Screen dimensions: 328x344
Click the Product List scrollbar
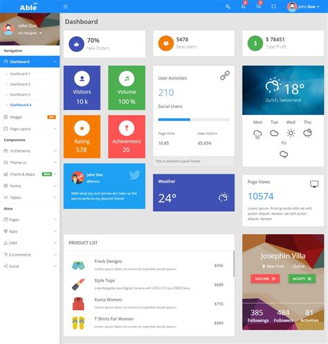click(x=234, y=264)
